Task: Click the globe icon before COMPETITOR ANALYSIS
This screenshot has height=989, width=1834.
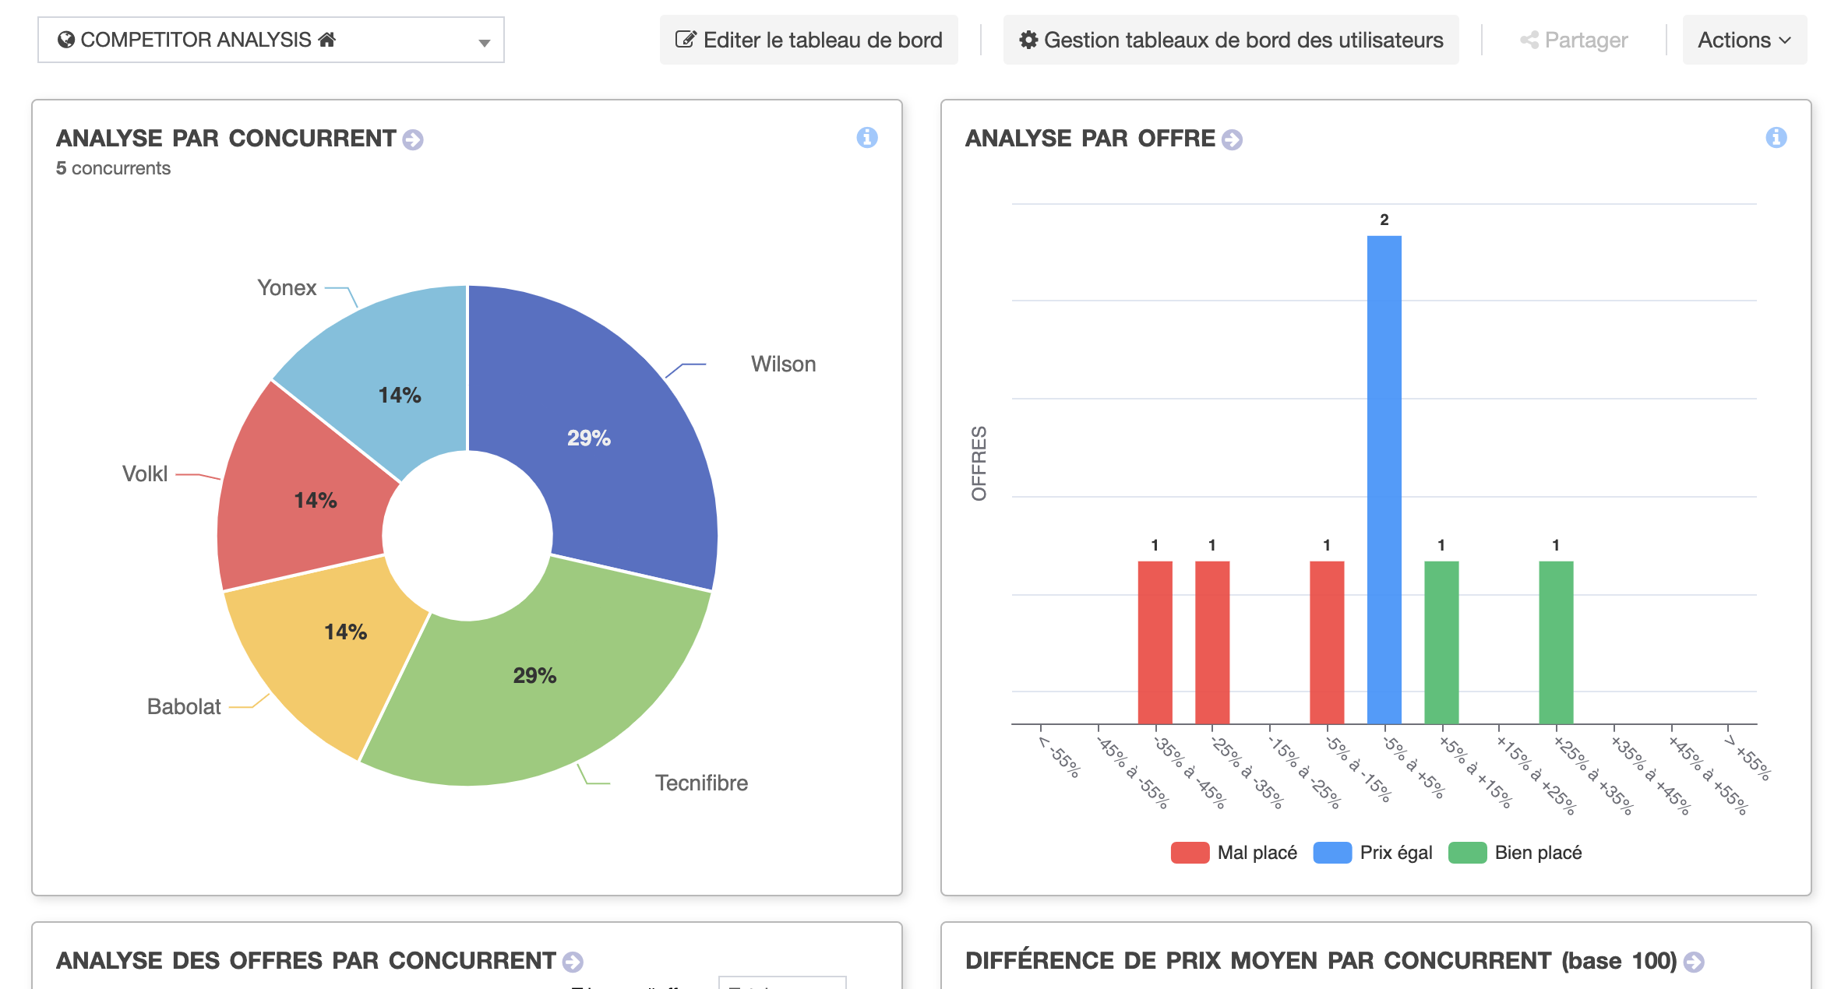Action: (x=66, y=40)
